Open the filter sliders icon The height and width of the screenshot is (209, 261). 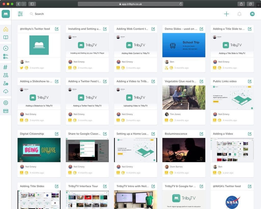[20, 14]
